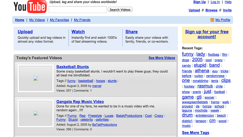Click the Freestyle tag

pos(95,116)
